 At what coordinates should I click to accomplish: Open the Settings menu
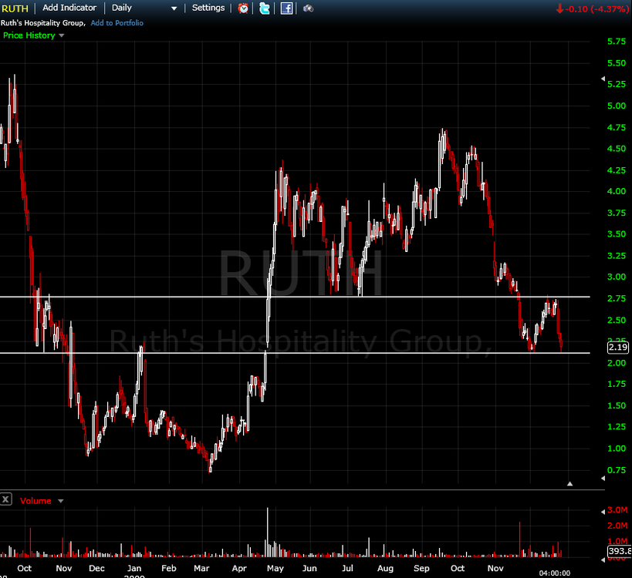point(208,8)
